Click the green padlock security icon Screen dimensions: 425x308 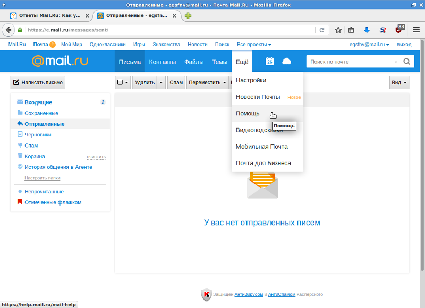click(x=20, y=30)
